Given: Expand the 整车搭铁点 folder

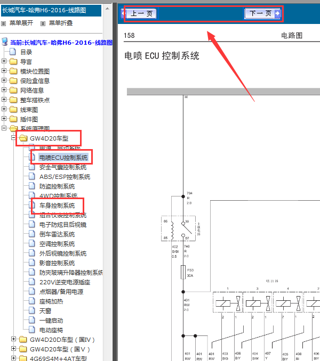Looking at the screenshot, I should coord(4,100).
